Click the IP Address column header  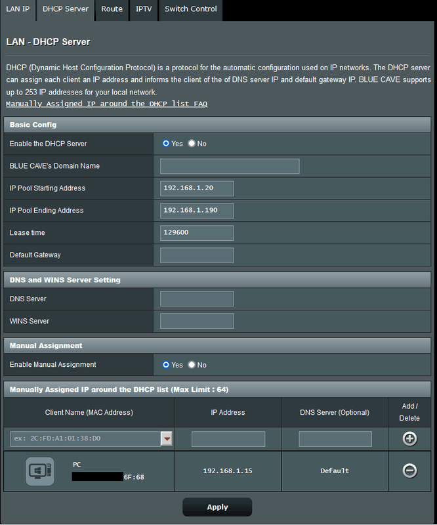click(x=228, y=413)
